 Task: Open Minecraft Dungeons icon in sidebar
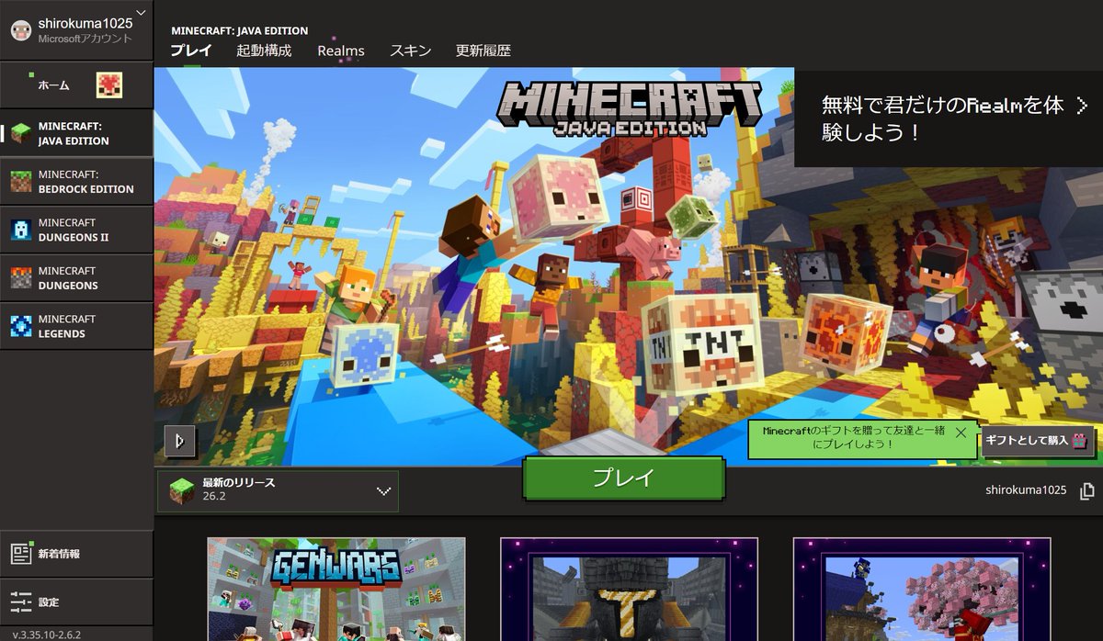21,277
